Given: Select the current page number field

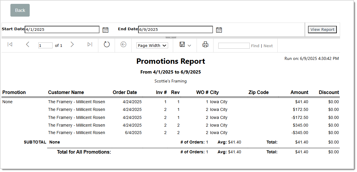Looking at the screenshot, I should point(45,45).
